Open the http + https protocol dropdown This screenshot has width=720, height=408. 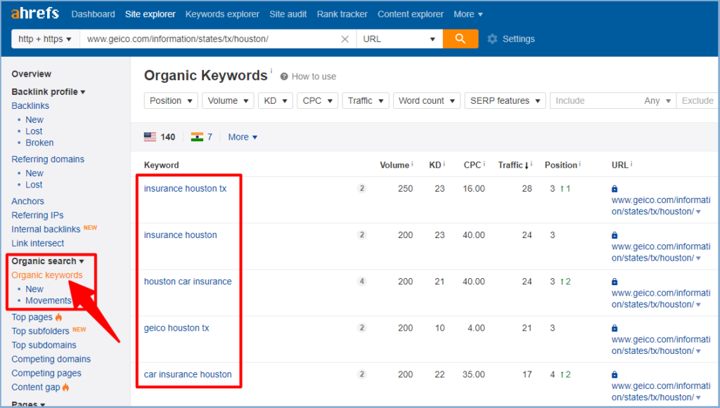[46, 39]
